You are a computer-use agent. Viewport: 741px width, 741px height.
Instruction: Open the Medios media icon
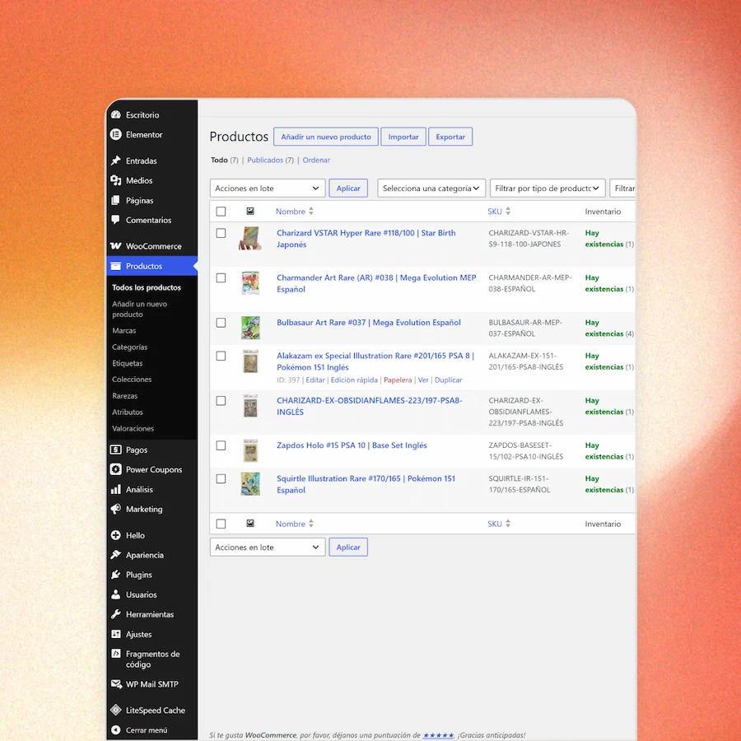tap(116, 180)
